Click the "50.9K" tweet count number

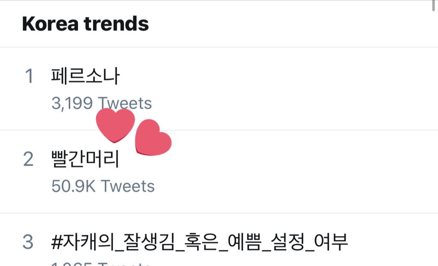click(x=74, y=186)
